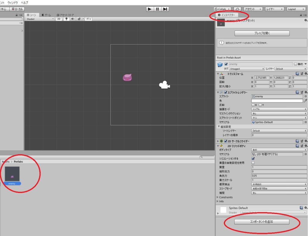Expand the Constraints section
The width and height of the screenshot is (308, 236).
[218, 197]
